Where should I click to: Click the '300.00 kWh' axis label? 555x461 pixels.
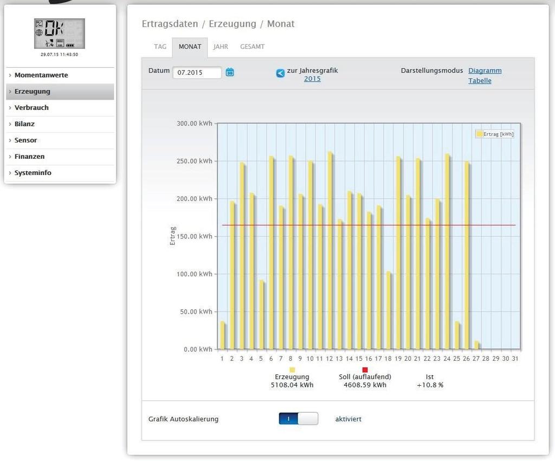point(195,124)
